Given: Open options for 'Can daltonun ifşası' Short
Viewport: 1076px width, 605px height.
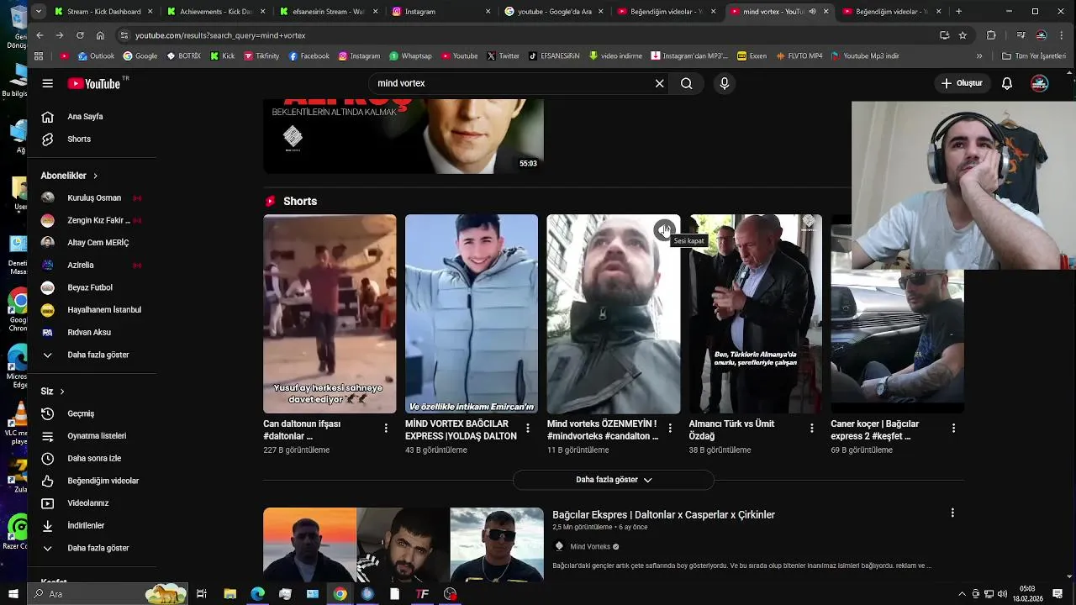Looking at the screenshot, I should [x=386, y=429].
